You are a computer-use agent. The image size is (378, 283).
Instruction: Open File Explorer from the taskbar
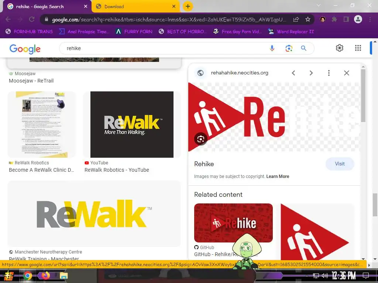pos(63,276)
